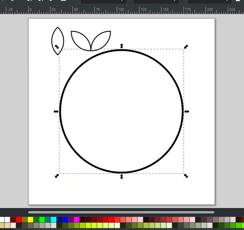Click the bottom-center vertical scale handle
The width and height of the screenshot is (244, 230).
[x=121, y=176]
